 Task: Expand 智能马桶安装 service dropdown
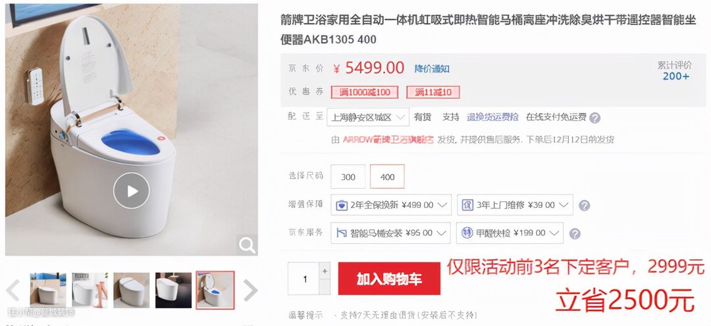390,233
